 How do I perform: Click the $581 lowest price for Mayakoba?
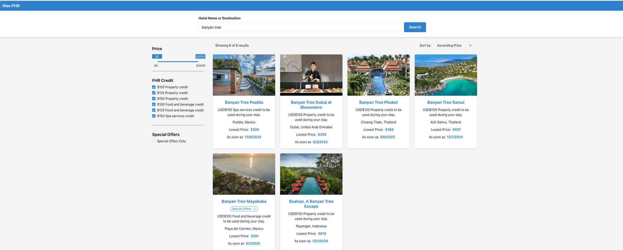point(255,236)
